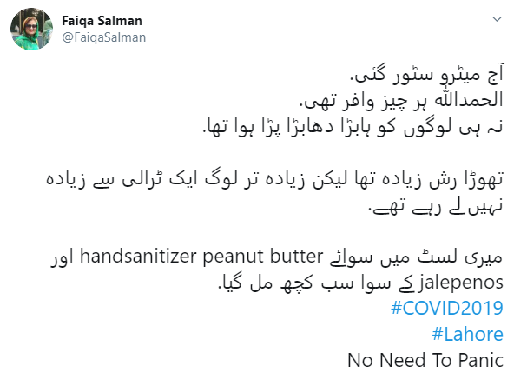Visit the @FaiqaSalman handle link

[104, 37]
